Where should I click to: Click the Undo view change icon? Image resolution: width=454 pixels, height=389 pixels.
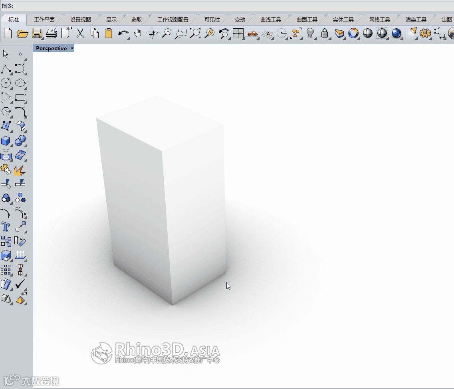pyautogui.click(x=224, y=34)
